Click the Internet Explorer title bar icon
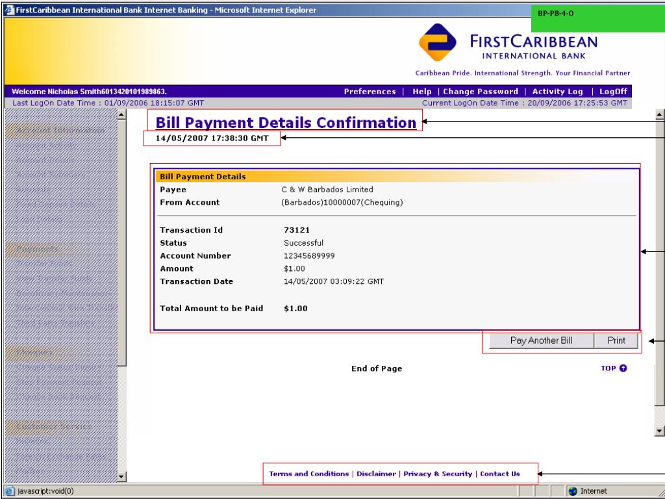The image size is (665, 499). (x=9, y=10)
